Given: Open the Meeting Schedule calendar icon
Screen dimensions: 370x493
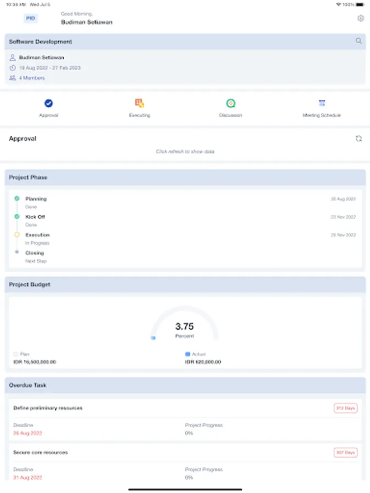Looking at the screenshot, I should 322,103.
